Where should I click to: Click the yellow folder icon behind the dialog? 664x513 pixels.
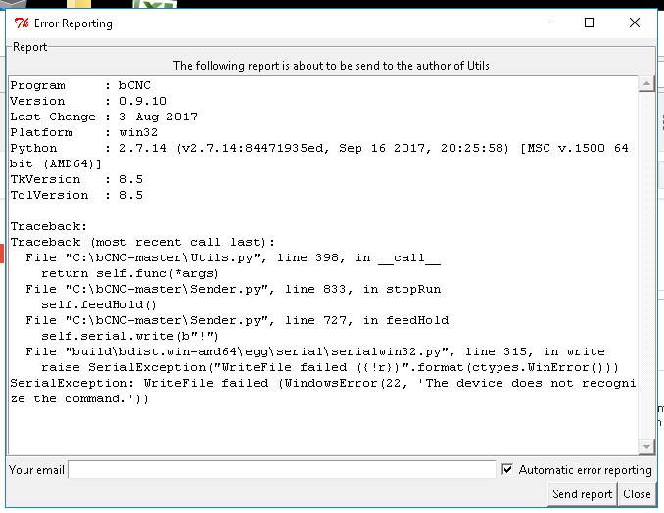pyautogui.click(x=79, y=4)
